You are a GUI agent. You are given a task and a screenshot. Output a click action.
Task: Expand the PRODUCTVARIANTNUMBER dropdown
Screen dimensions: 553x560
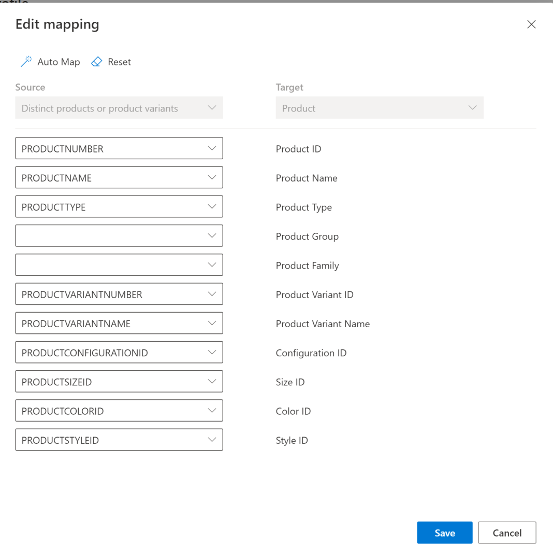119,294
